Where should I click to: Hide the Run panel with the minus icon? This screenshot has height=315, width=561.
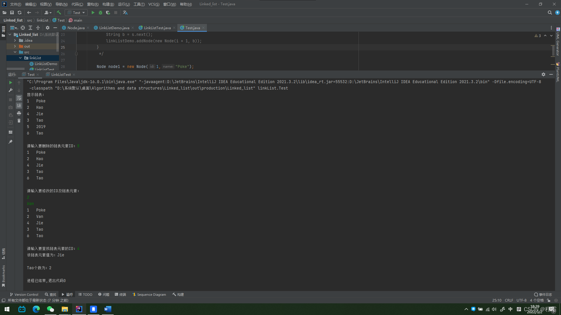(x=551, y=74)
